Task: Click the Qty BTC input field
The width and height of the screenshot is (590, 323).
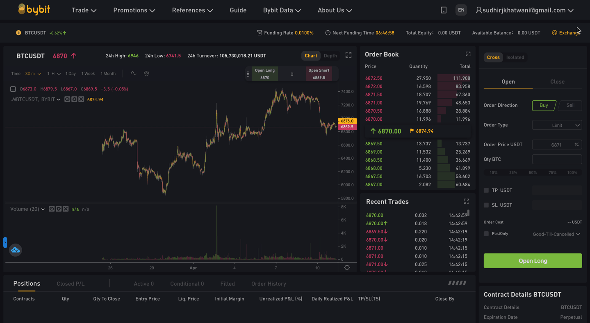Action: pos(557,159)
